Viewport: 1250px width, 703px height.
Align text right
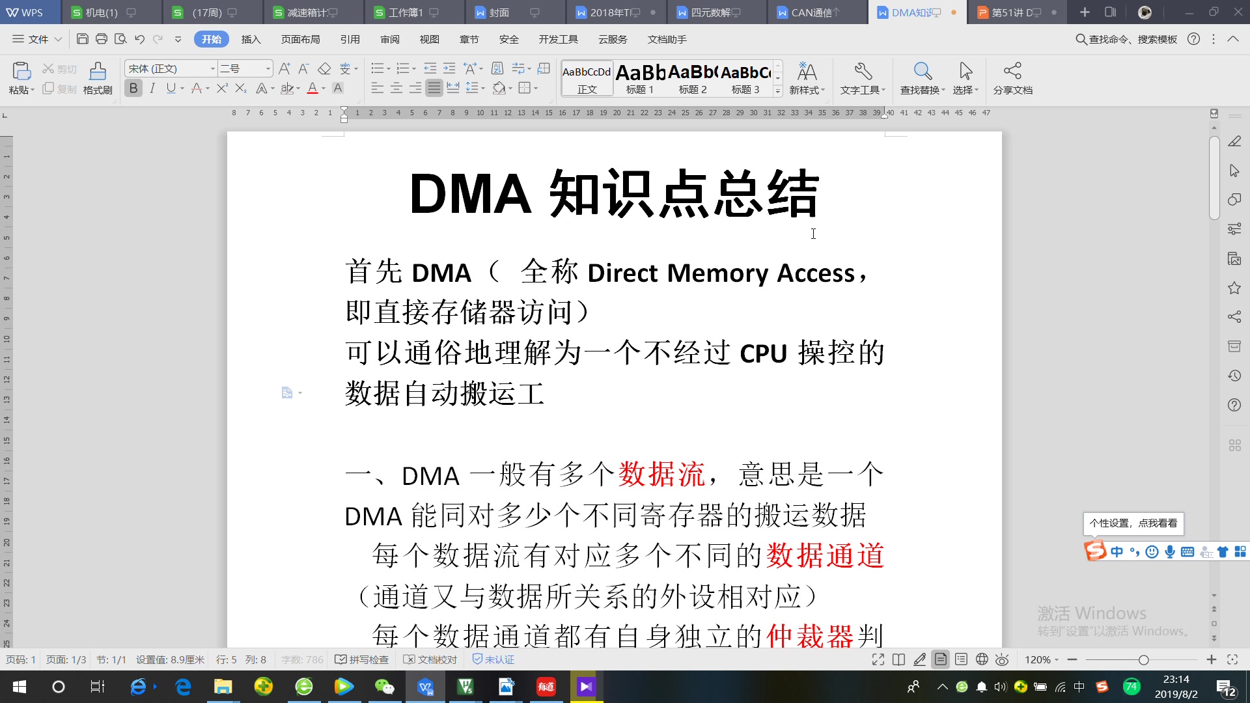tap(415, 88)
